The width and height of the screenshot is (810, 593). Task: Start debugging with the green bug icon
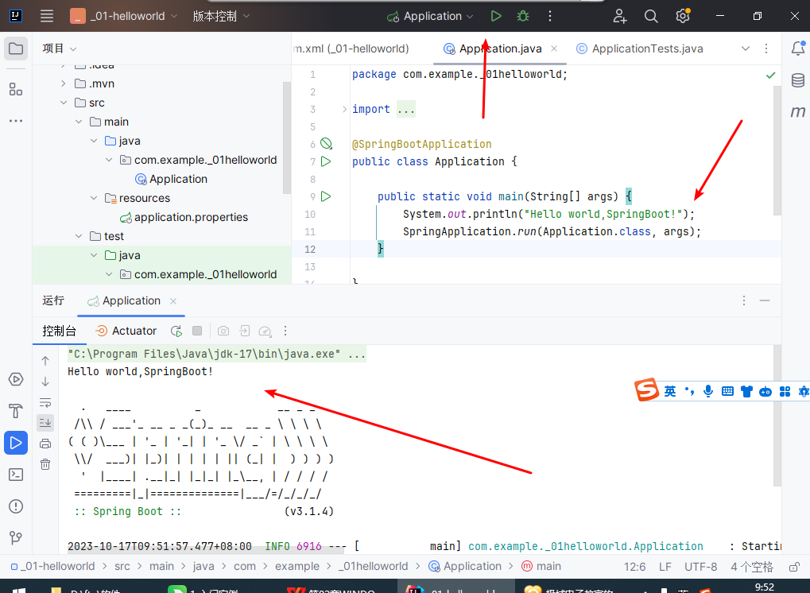pos(523,16)
